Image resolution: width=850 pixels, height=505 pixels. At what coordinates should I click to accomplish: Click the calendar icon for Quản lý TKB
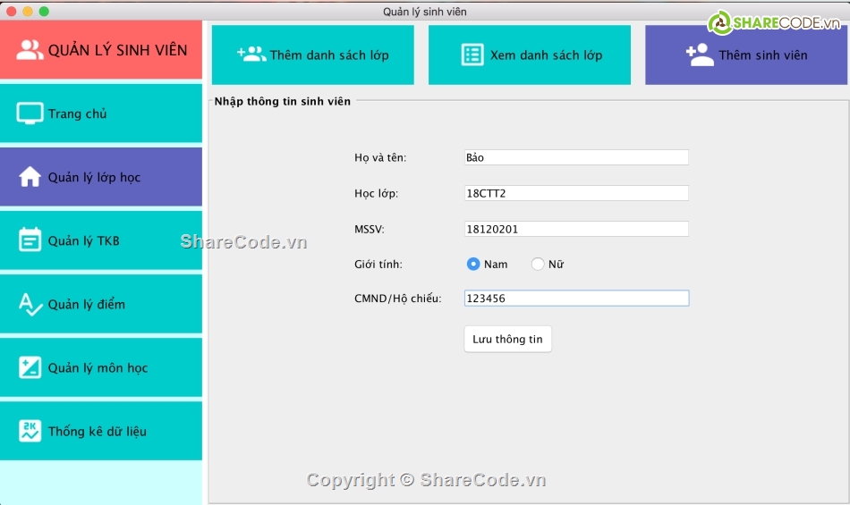[x=30, y=240]
